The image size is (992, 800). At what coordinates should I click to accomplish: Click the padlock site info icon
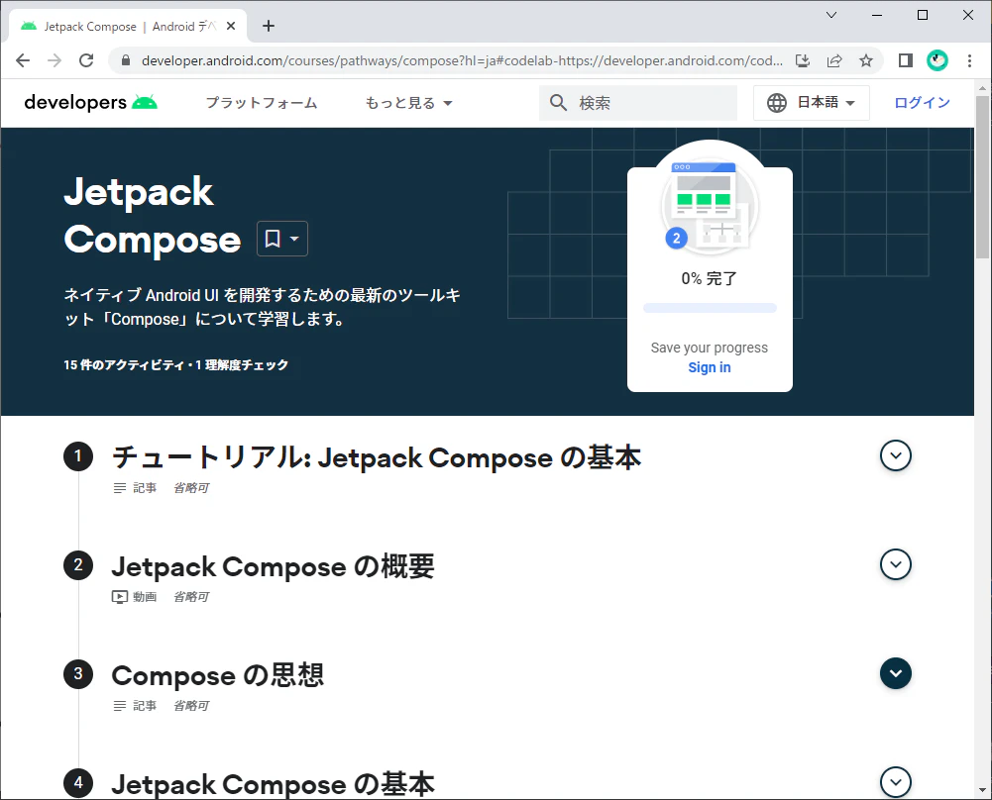coord(125,60)
